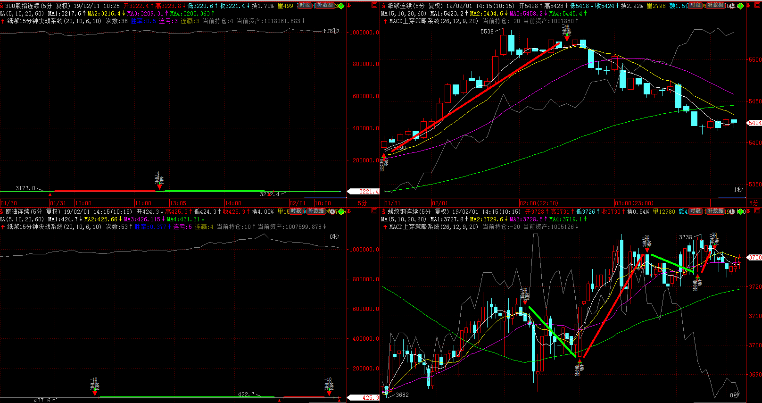
Task: Click red $ icon beside 螺纹钢连续 title
Action: (x=384, y=211)
